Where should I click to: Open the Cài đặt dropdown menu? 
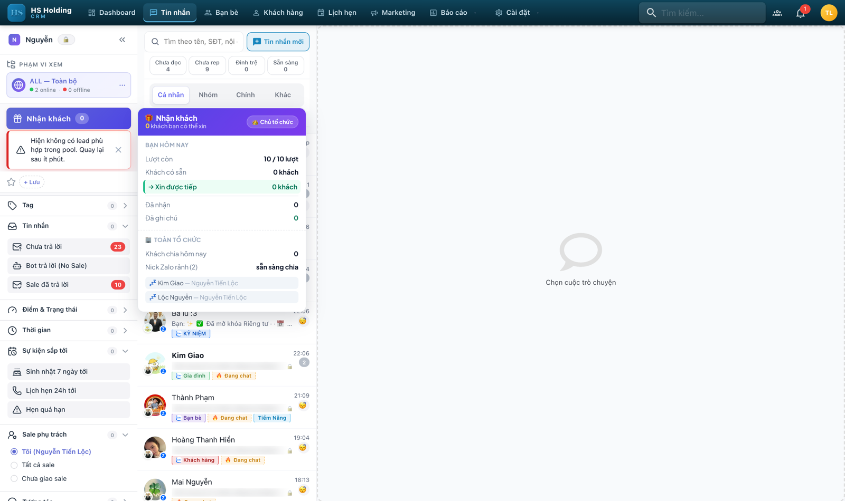(x=517, y=13)
